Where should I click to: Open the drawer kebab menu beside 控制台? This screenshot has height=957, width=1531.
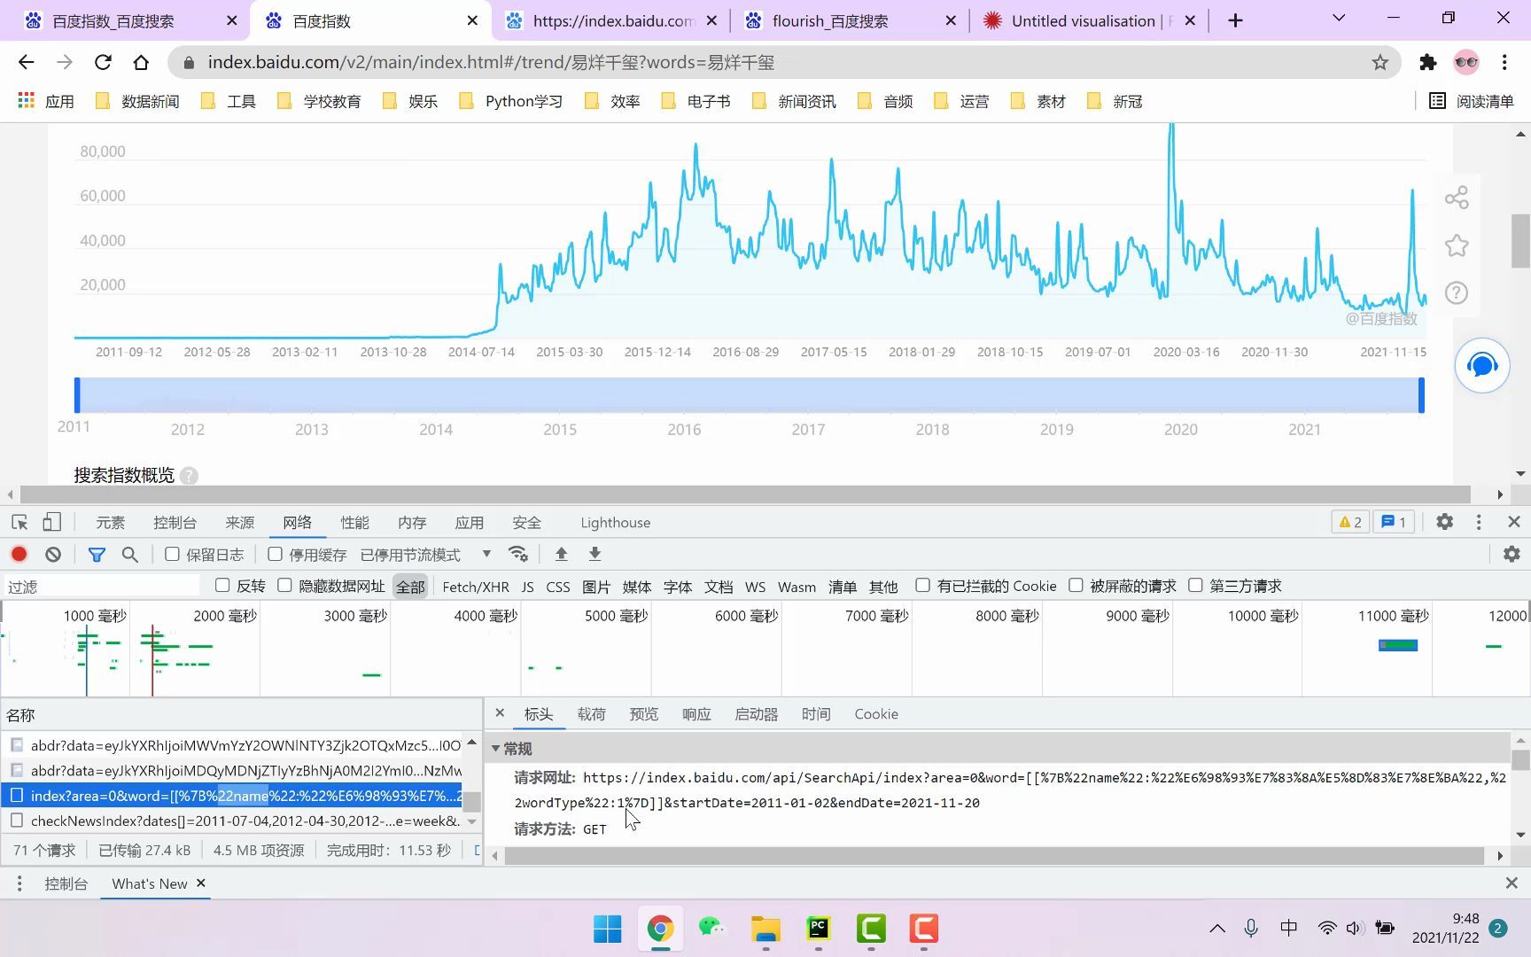(19, 883)
